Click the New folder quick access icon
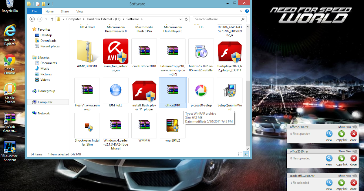 pos(43,4)
